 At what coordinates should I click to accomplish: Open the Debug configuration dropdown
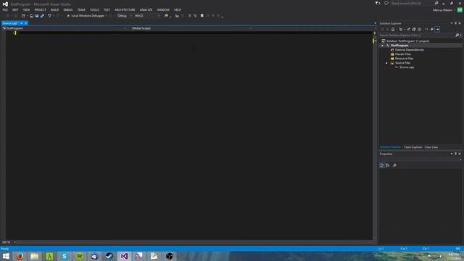(x=124, y=16)
